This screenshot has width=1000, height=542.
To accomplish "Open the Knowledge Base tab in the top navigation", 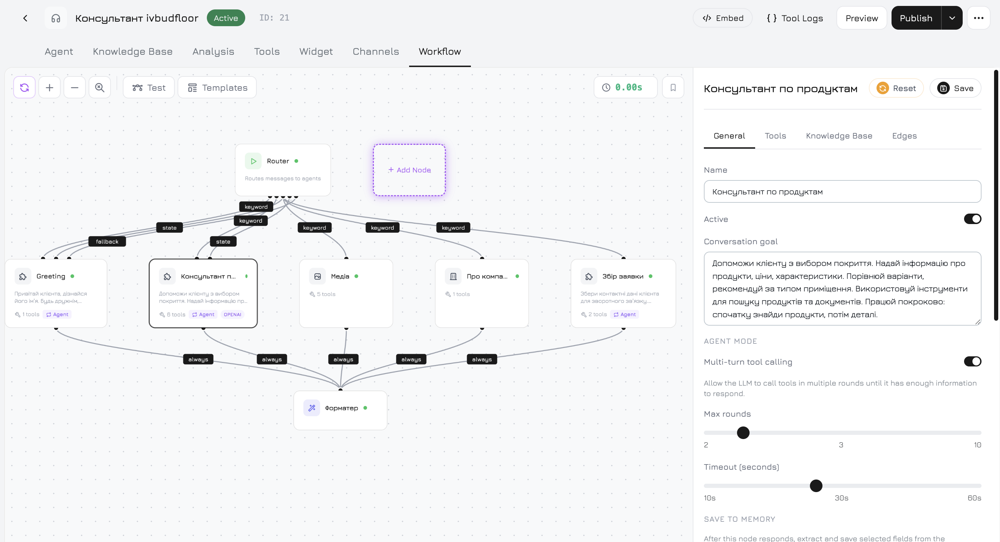I will [x=133, y=51].
